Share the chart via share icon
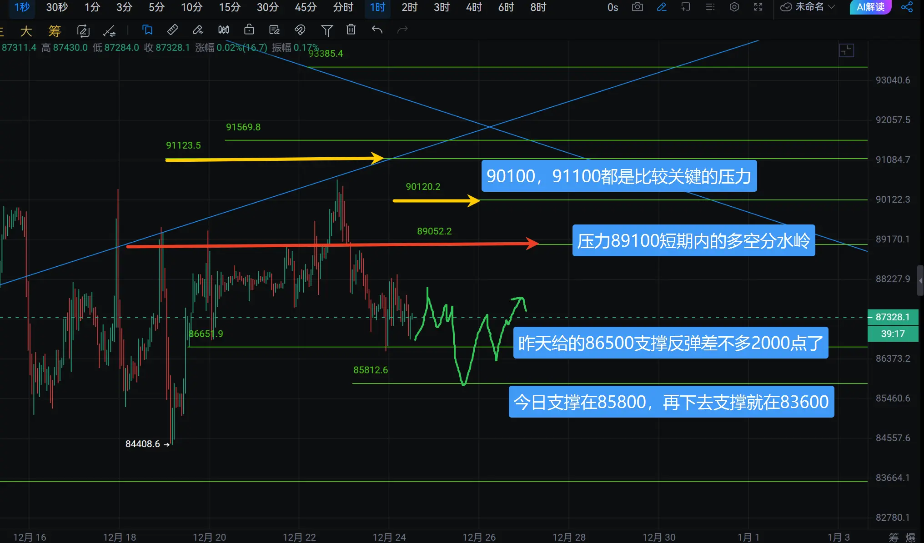The width and height of the screenshot is (924, 543). tap(907, 7)
